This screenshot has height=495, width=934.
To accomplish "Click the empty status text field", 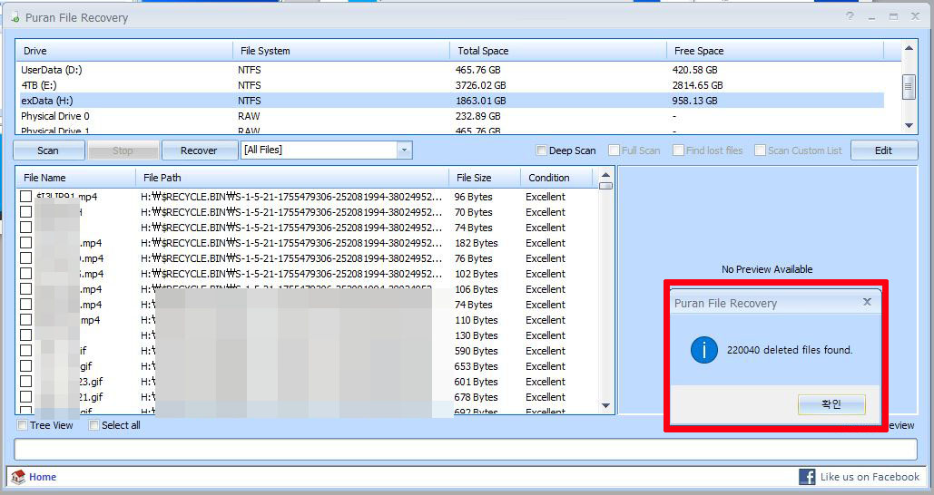I will 466,449.
